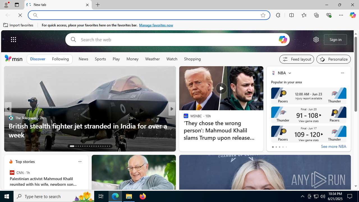Open Manage favorites now link

[x=156, y=25]
